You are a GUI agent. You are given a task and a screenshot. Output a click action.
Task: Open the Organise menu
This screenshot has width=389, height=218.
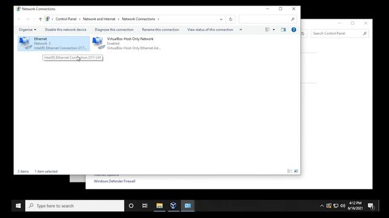pyautogui.click(x=27, y=30)
